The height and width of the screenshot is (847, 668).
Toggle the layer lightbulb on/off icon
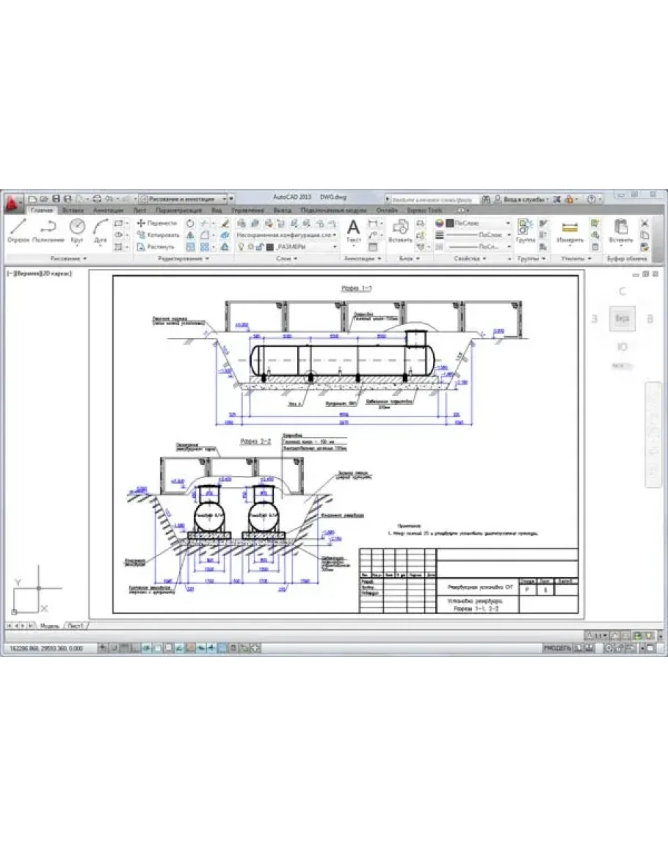[241, 248]
